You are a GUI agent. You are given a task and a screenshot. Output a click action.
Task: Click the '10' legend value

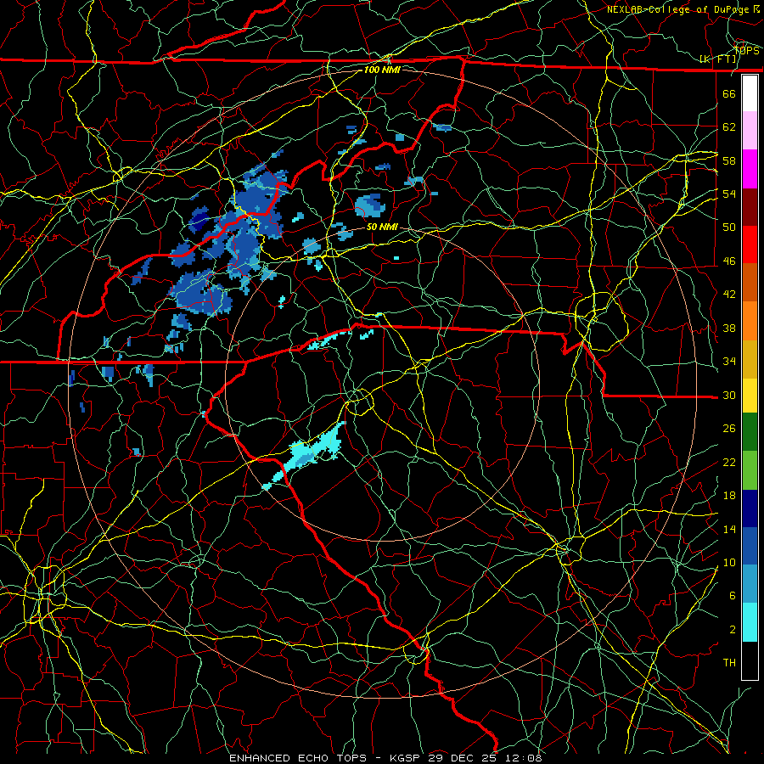pos(729,562)
